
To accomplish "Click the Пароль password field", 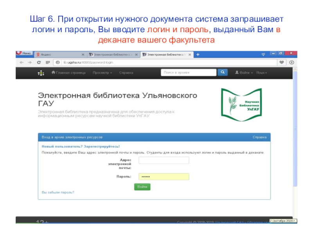I will click(x=164, y=177).
